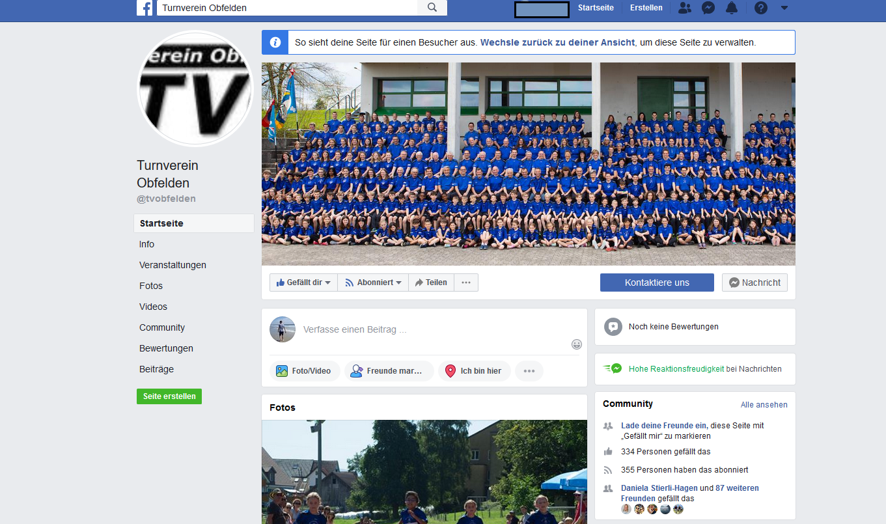Expand the account dropdown arrow
Screen dimensions: 886x524
point(784,8)
